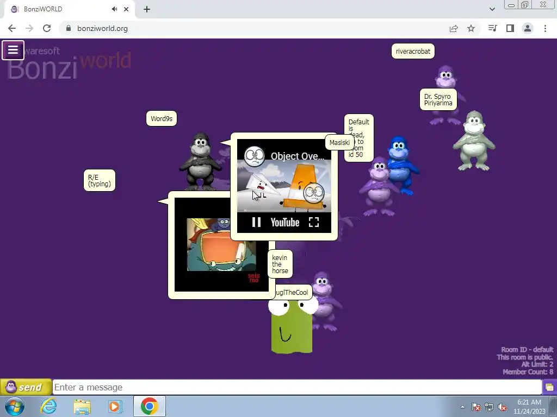
Task: Toggle the Chrome side panel
Action: tap(510, 28)
